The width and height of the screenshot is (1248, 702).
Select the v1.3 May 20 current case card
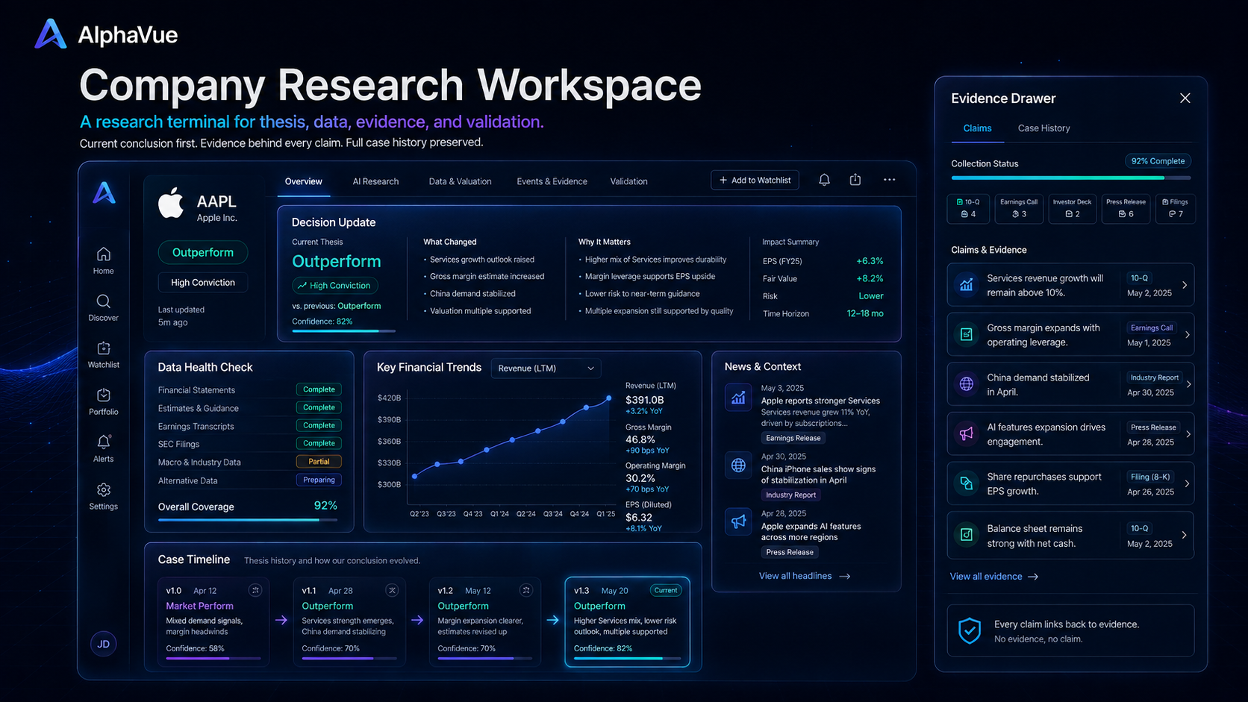(628, 621)
